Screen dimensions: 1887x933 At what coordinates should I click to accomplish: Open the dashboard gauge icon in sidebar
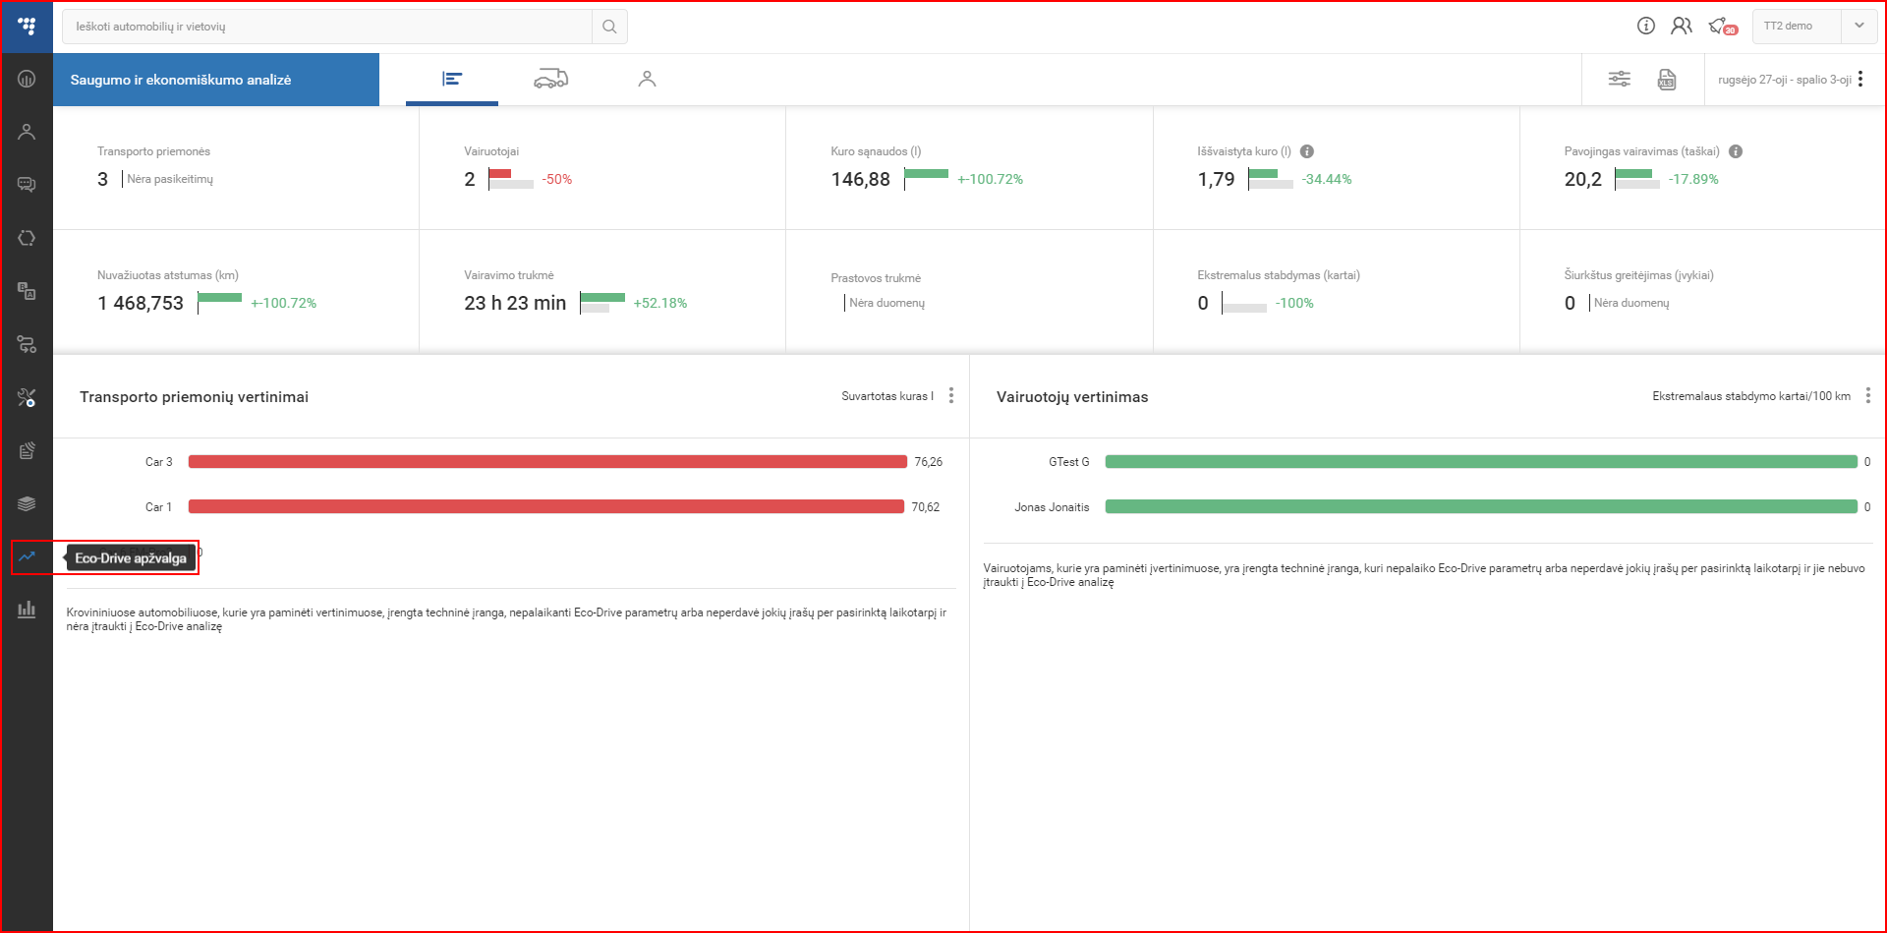pos(27,79)
